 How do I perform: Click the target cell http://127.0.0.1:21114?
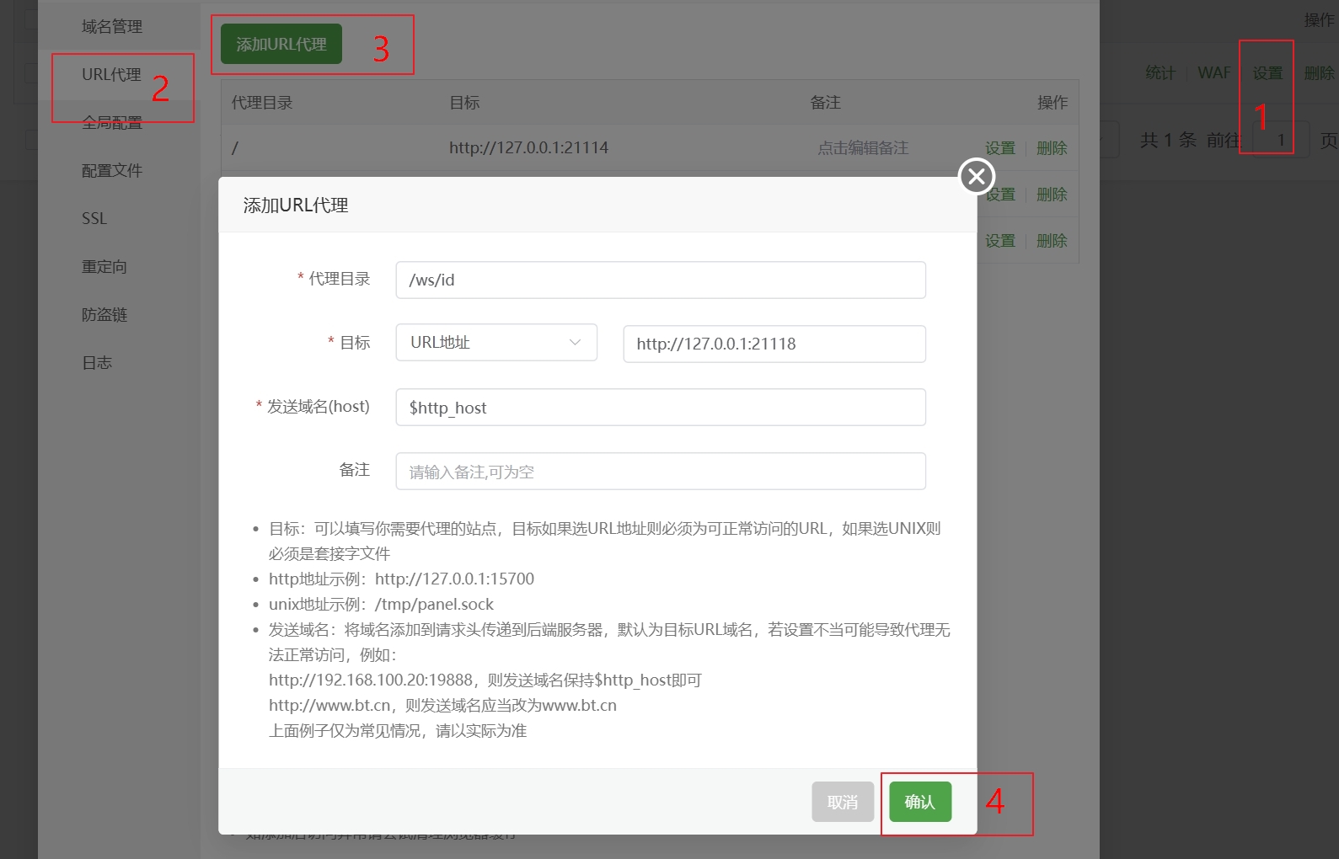528,148
